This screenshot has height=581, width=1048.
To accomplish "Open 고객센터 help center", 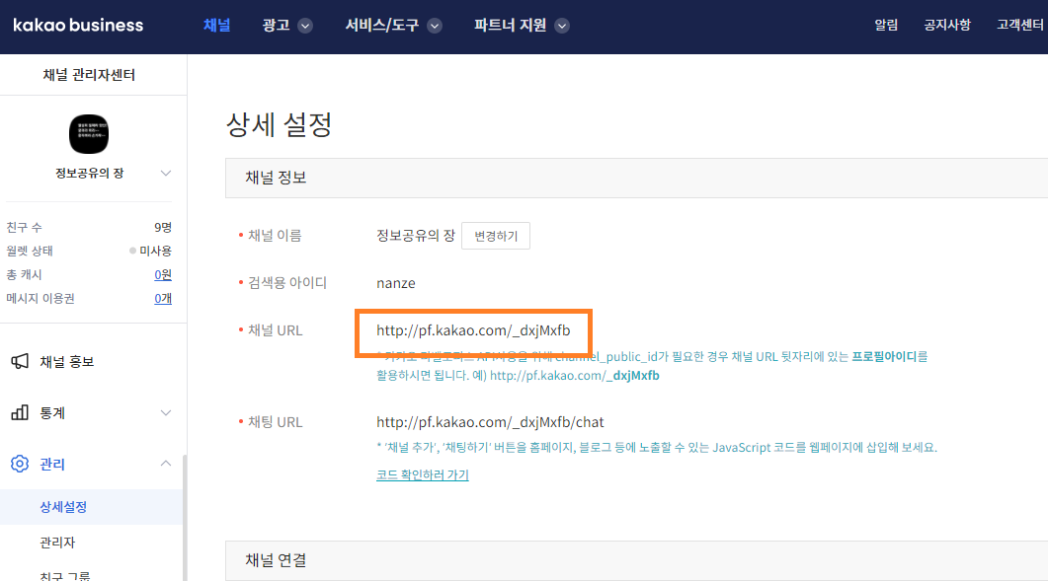I will (x=1020, y=25).
